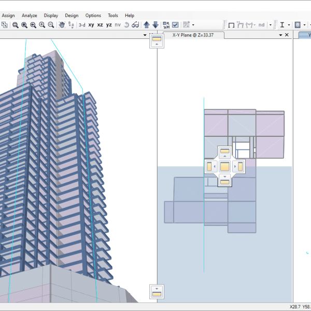Click the Zoom In magnifier icon
This screenshot has width=311, height=311.
[42, 25]
